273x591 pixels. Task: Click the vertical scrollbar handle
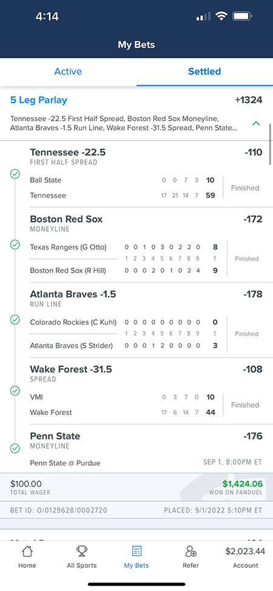click(x=270, y=144)
